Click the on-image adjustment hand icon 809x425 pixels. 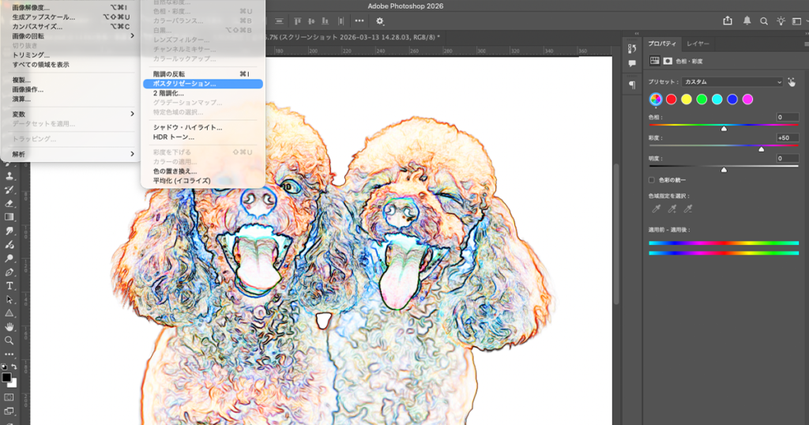point(792,81)
